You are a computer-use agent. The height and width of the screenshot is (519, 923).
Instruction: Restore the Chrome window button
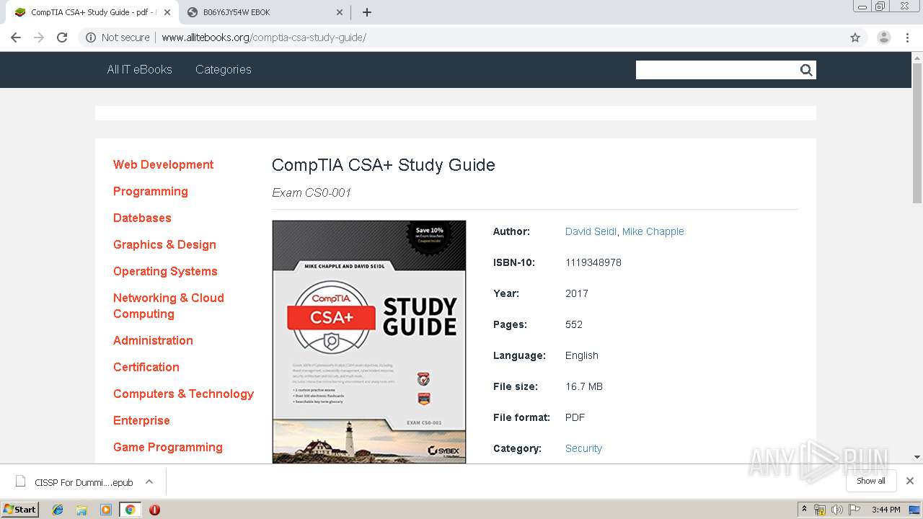880,6
